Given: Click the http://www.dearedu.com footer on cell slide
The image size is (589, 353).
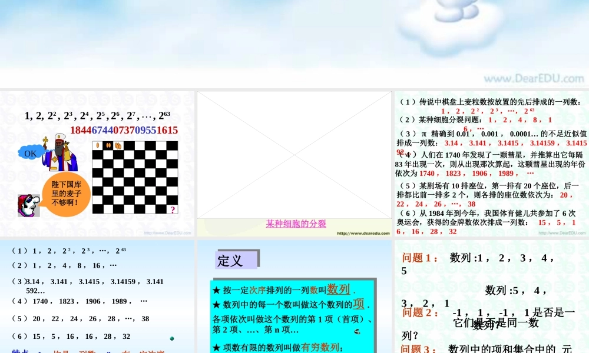Looking at the screenshot, I should tap(363, 234).
